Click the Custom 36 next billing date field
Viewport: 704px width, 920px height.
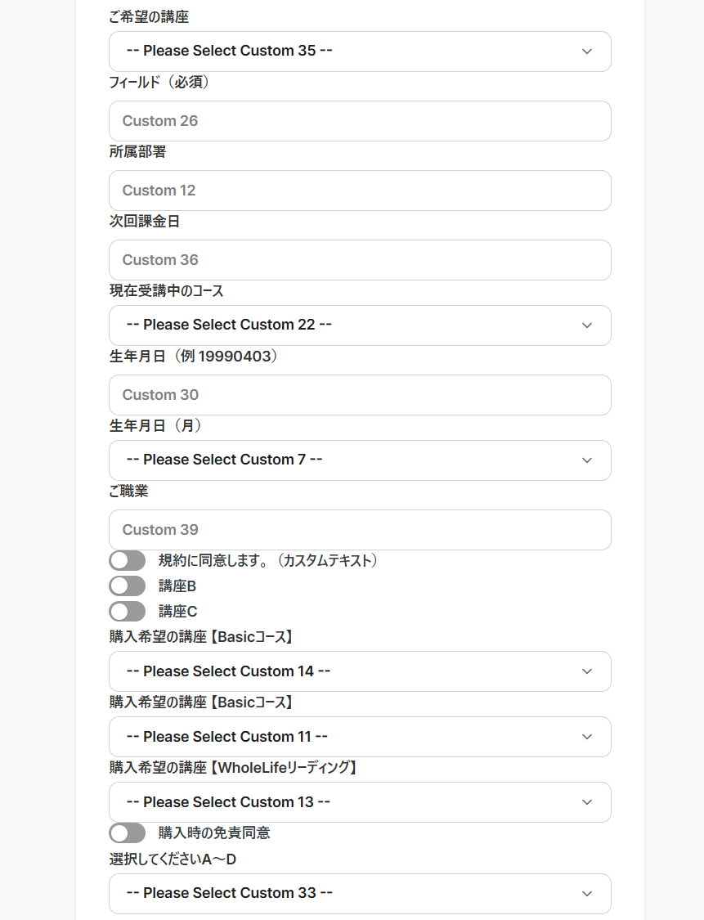(360, 260)
